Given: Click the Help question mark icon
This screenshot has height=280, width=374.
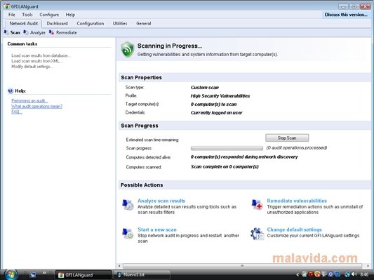Looking at the screenshot, I should point(11,91).
